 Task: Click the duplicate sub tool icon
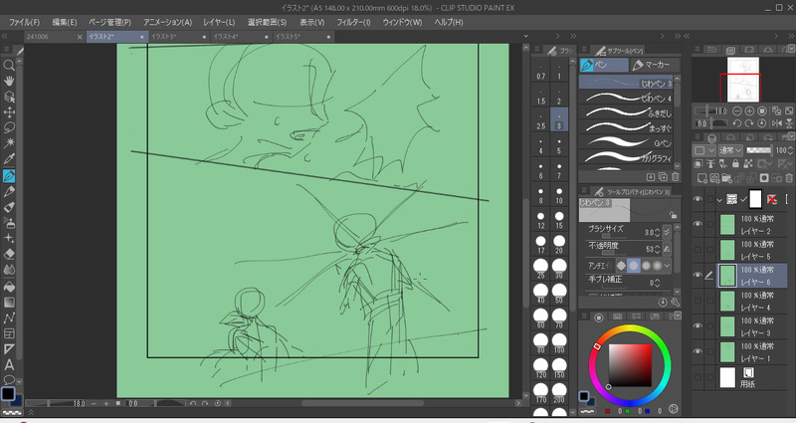click(x=663, y=177)
